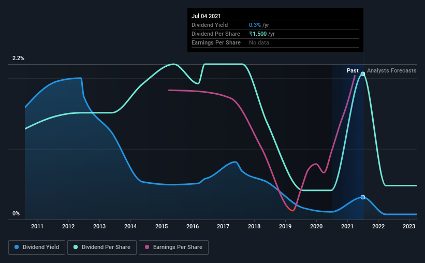Click the 2019 x-axis label

click(285, 226)
